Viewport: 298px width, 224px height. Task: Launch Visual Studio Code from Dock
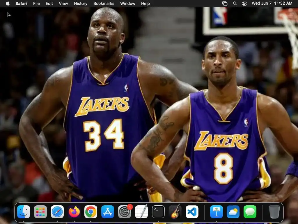point(192,212)
